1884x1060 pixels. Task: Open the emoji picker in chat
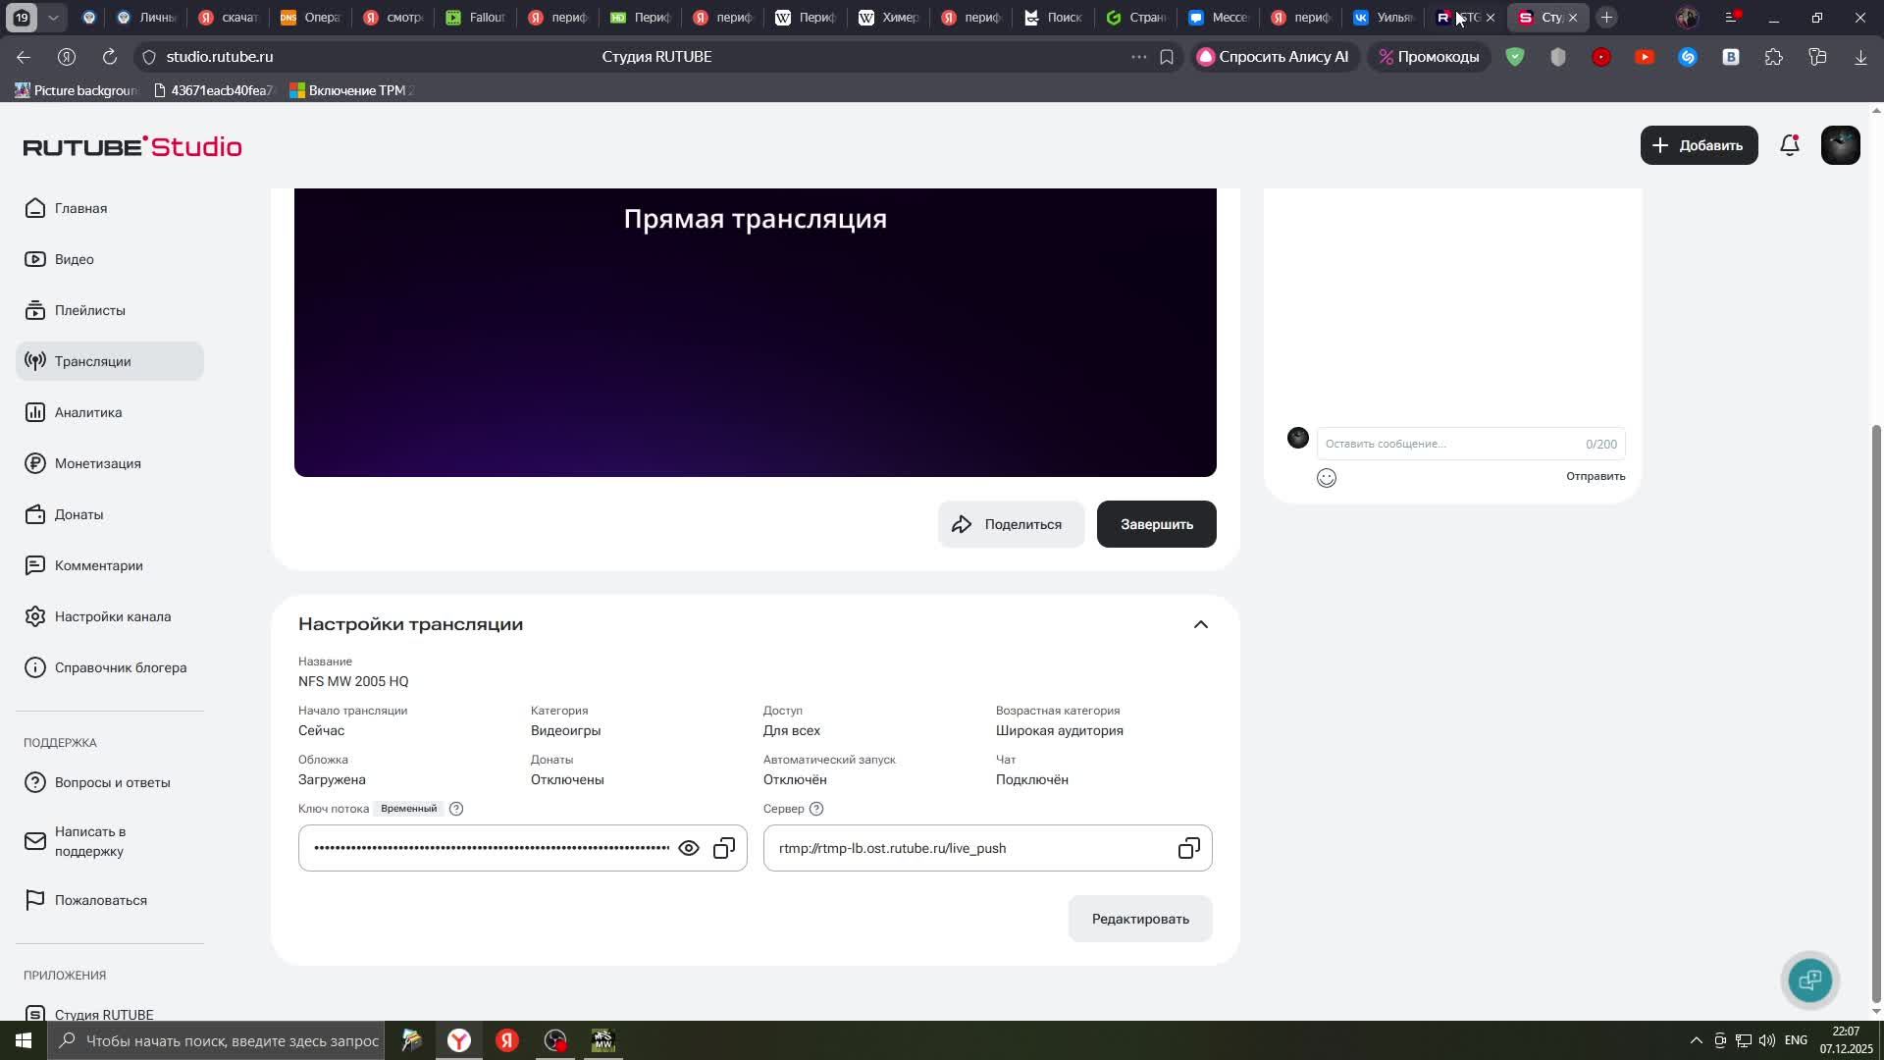coord(1327,478)
